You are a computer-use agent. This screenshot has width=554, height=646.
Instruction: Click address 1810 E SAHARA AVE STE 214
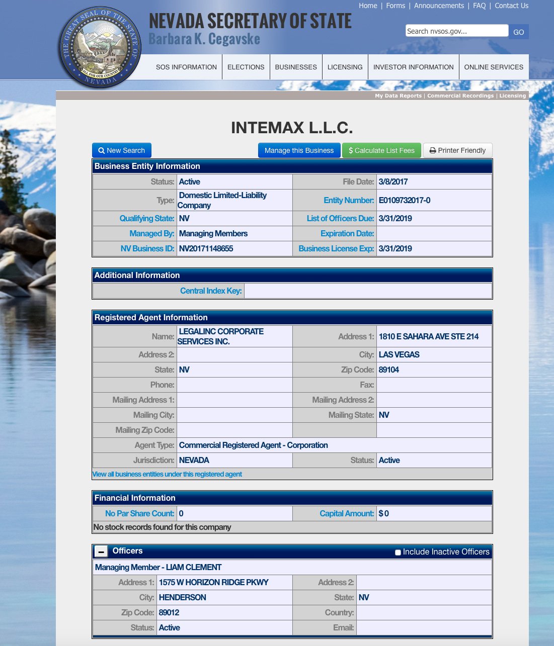[x=429, y=336]
